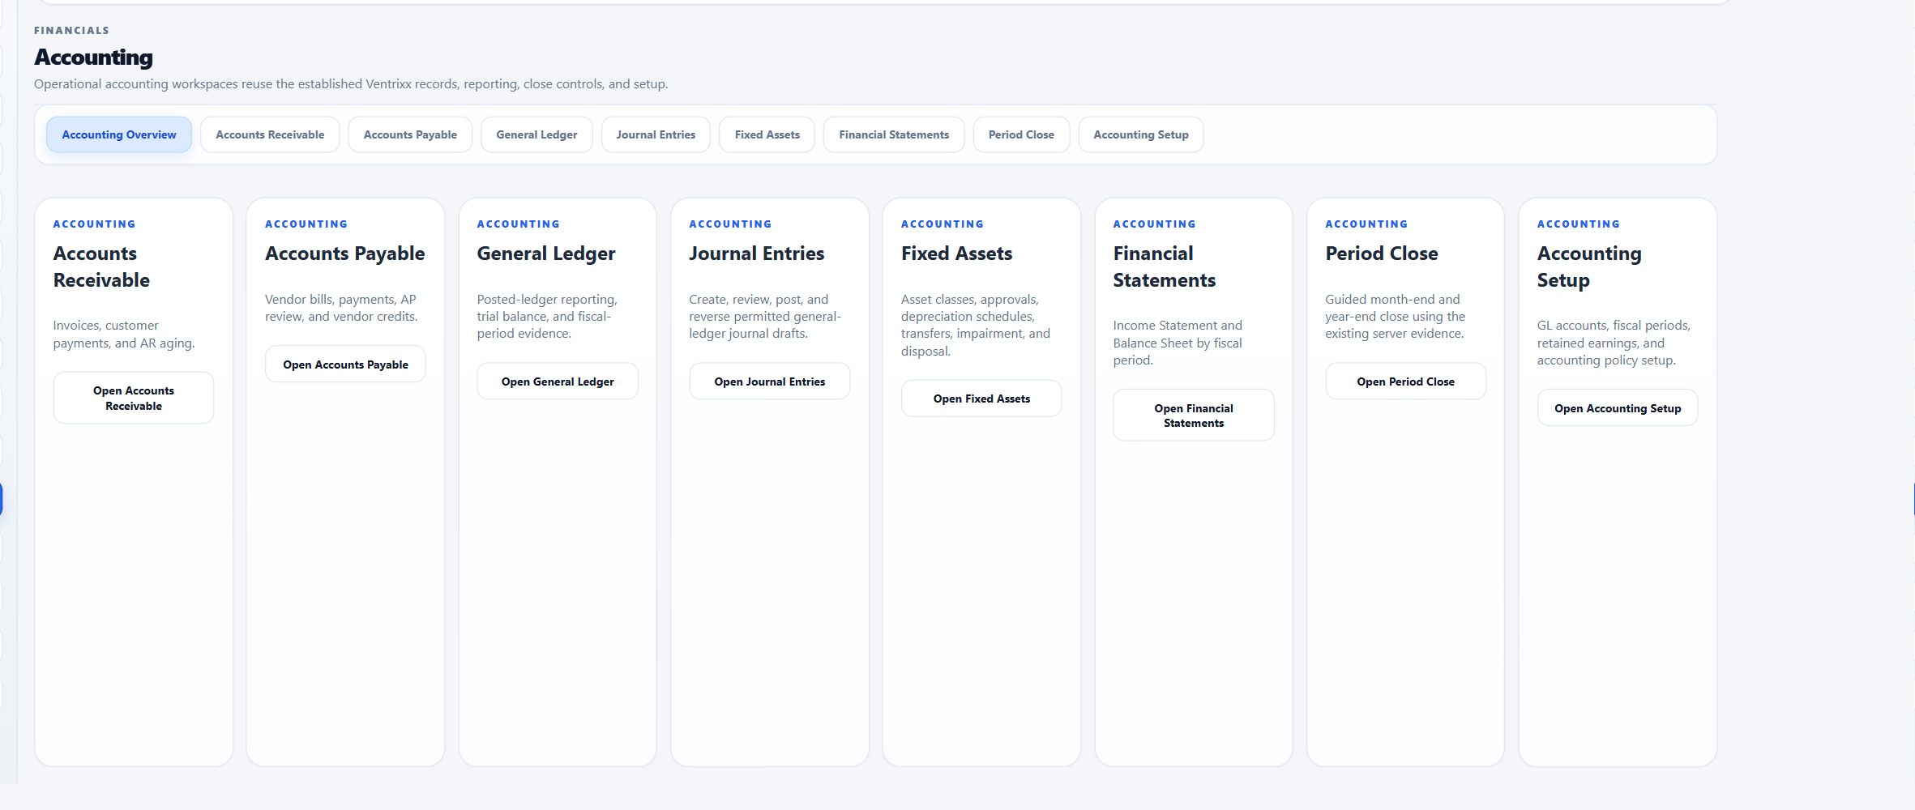1915x810 pixels.
Task: Select the Fixed Assets tab
Action: coord(767,134)
